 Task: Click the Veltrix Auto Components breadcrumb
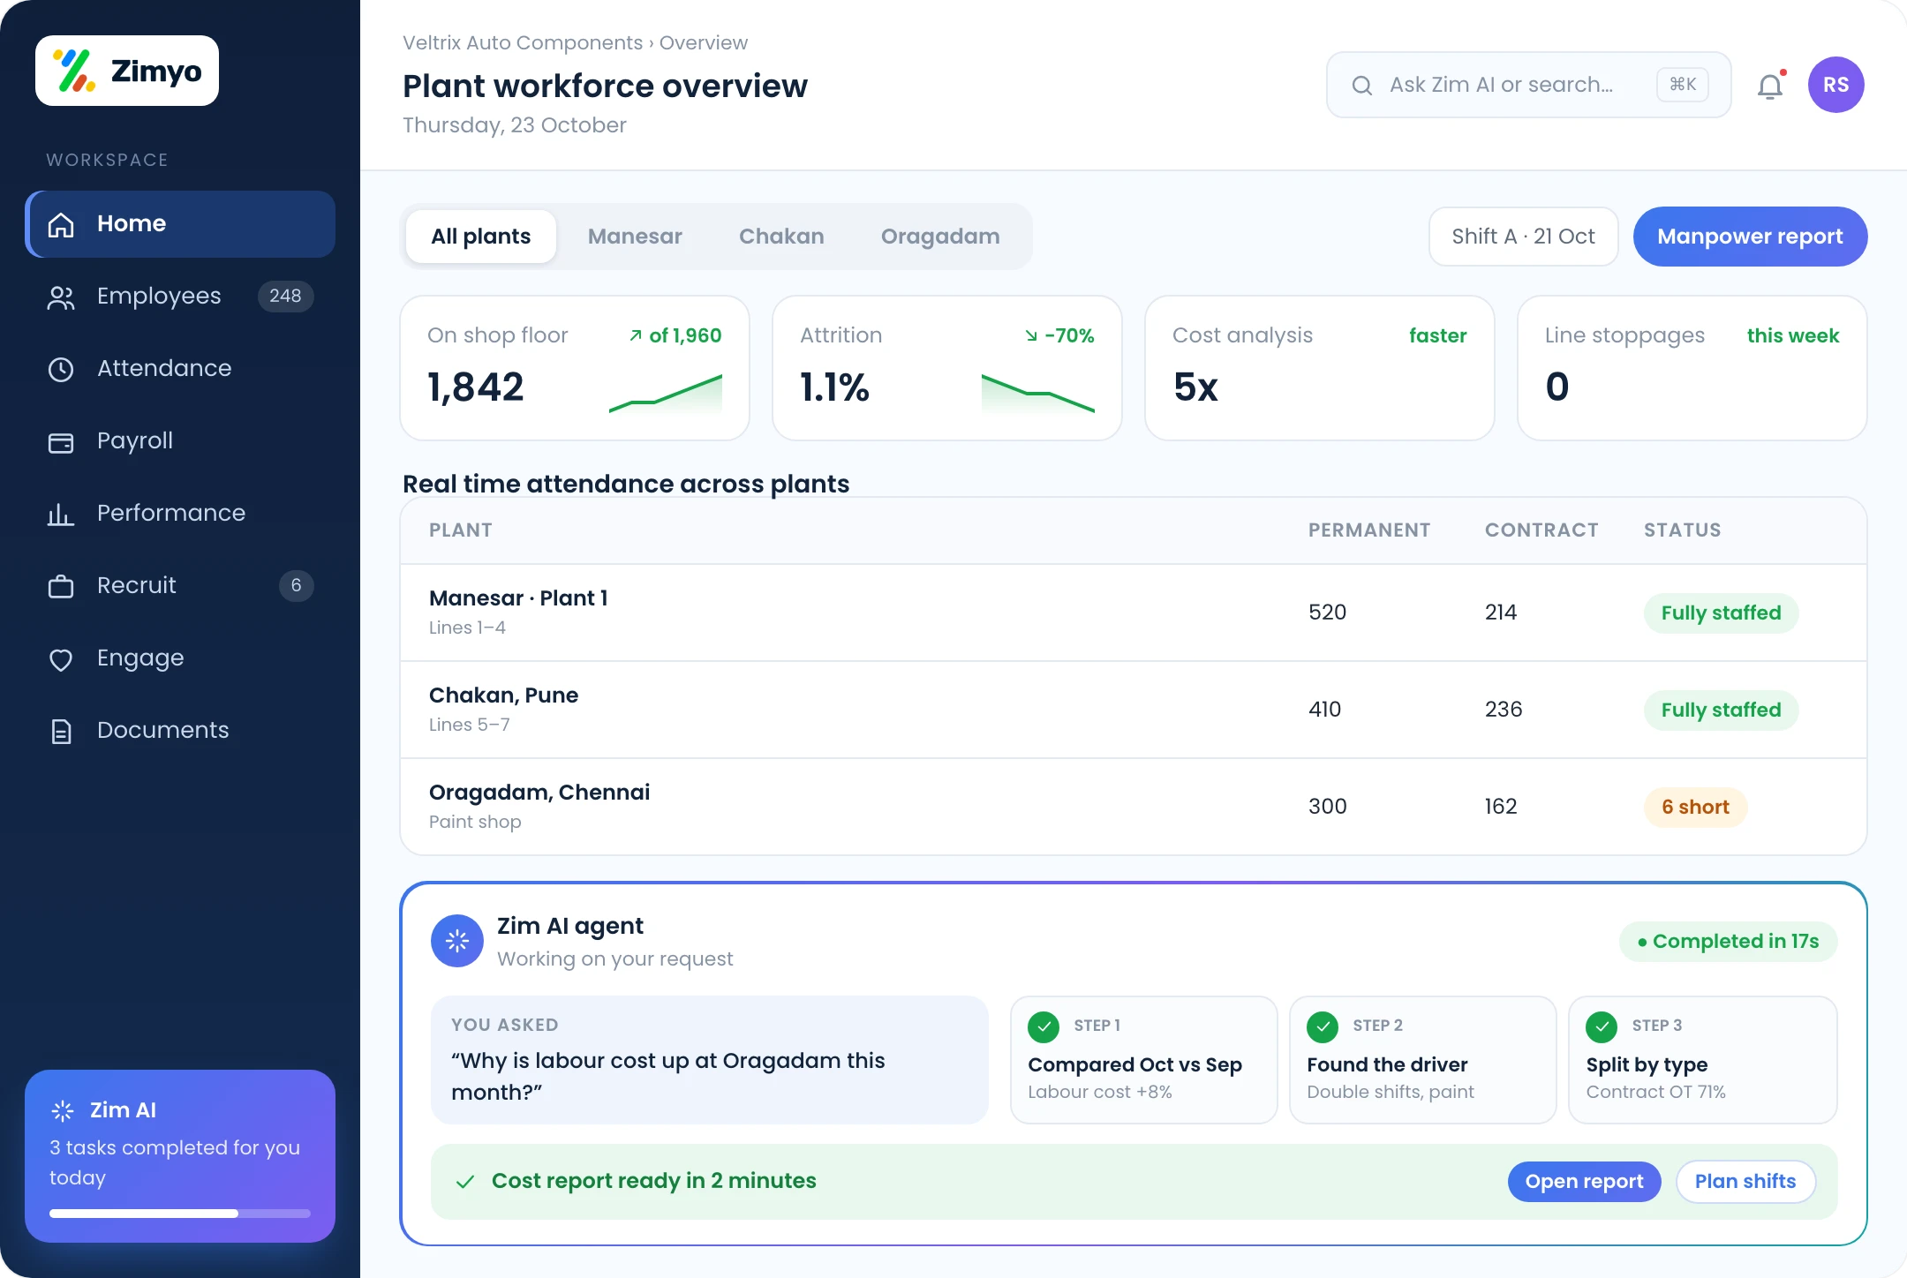coord(523,42)
